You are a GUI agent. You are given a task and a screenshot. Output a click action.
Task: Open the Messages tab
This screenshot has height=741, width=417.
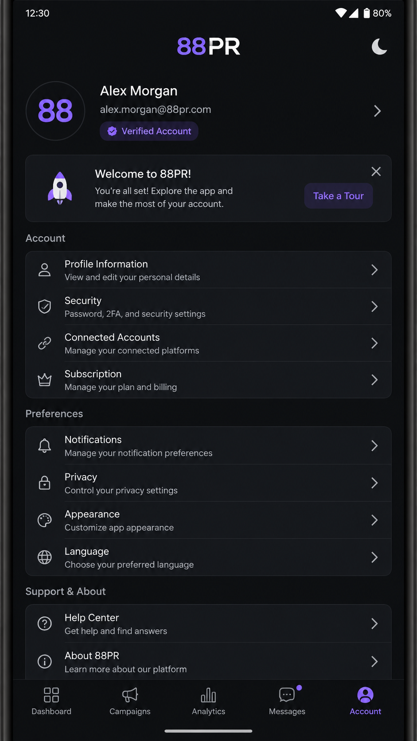point(287,701)
